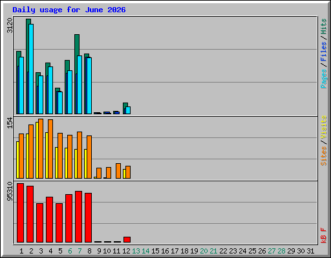
Task: Click green weekend day 27 label
Action: tap(272, 251)
